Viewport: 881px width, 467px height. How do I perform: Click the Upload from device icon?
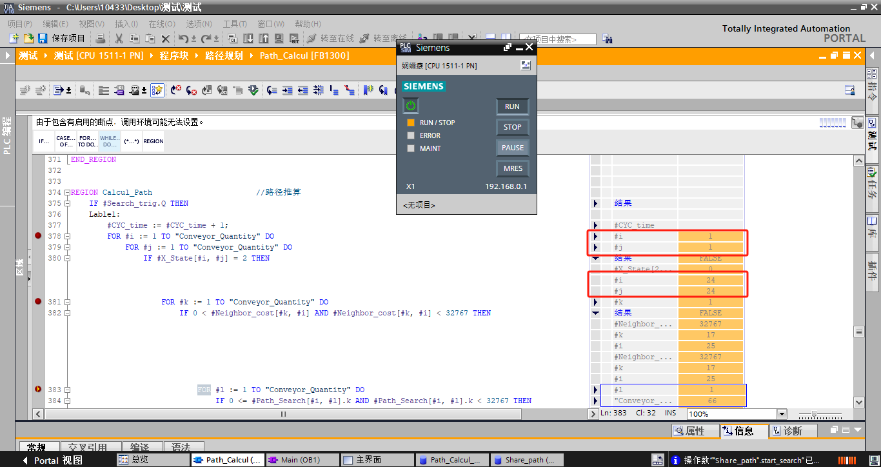click(x=263, y=39)
